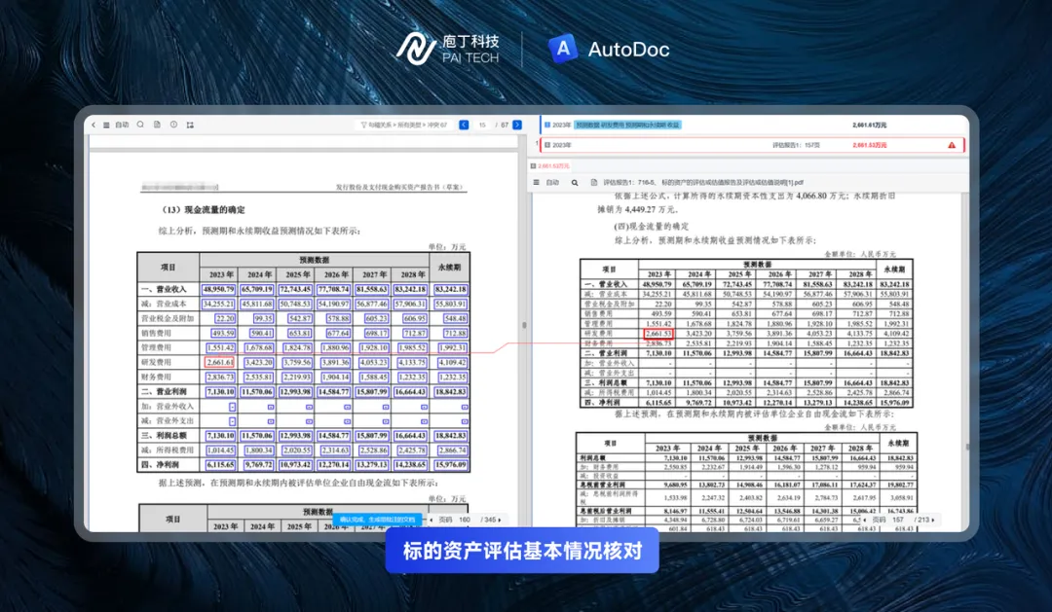Screen dimensions: 1052x612
Task: Click the left page number field showing 160
Action: 465,520
